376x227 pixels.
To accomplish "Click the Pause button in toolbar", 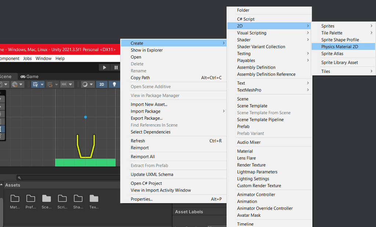I will click(116, 67).
